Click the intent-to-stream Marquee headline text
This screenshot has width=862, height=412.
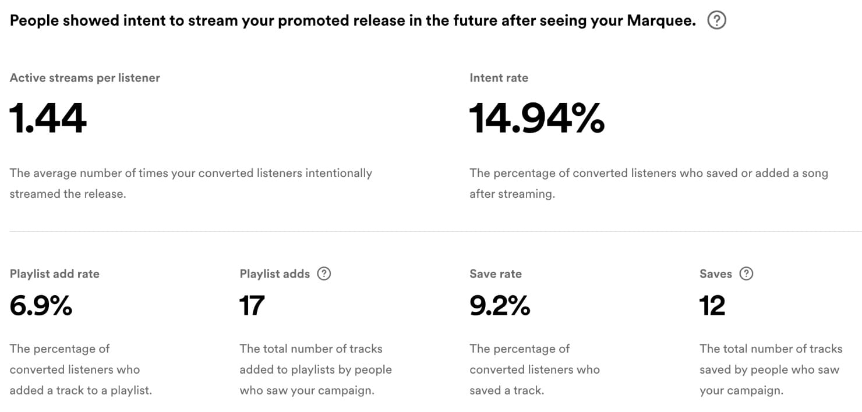coord(352,22)
